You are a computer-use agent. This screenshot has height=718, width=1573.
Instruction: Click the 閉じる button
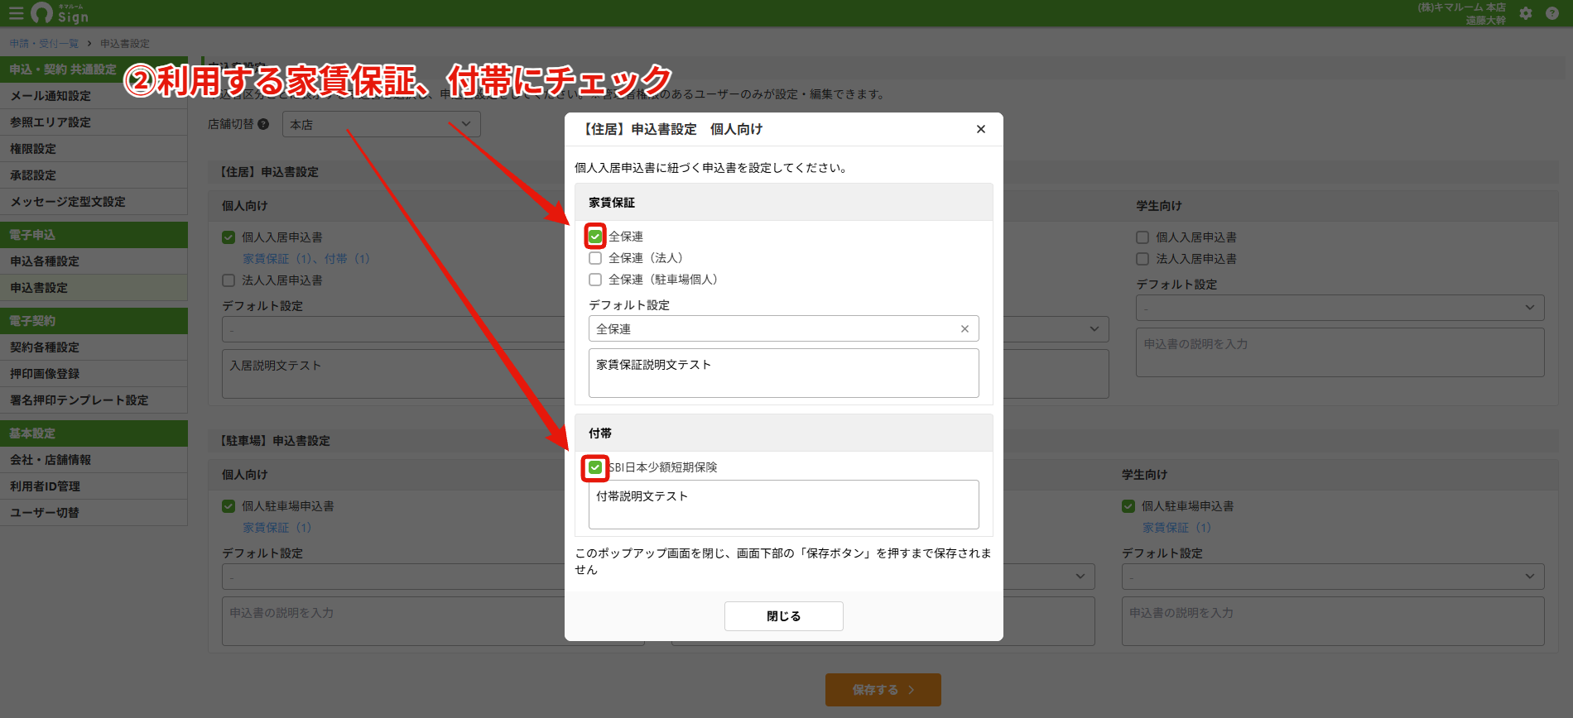(784, 616)
